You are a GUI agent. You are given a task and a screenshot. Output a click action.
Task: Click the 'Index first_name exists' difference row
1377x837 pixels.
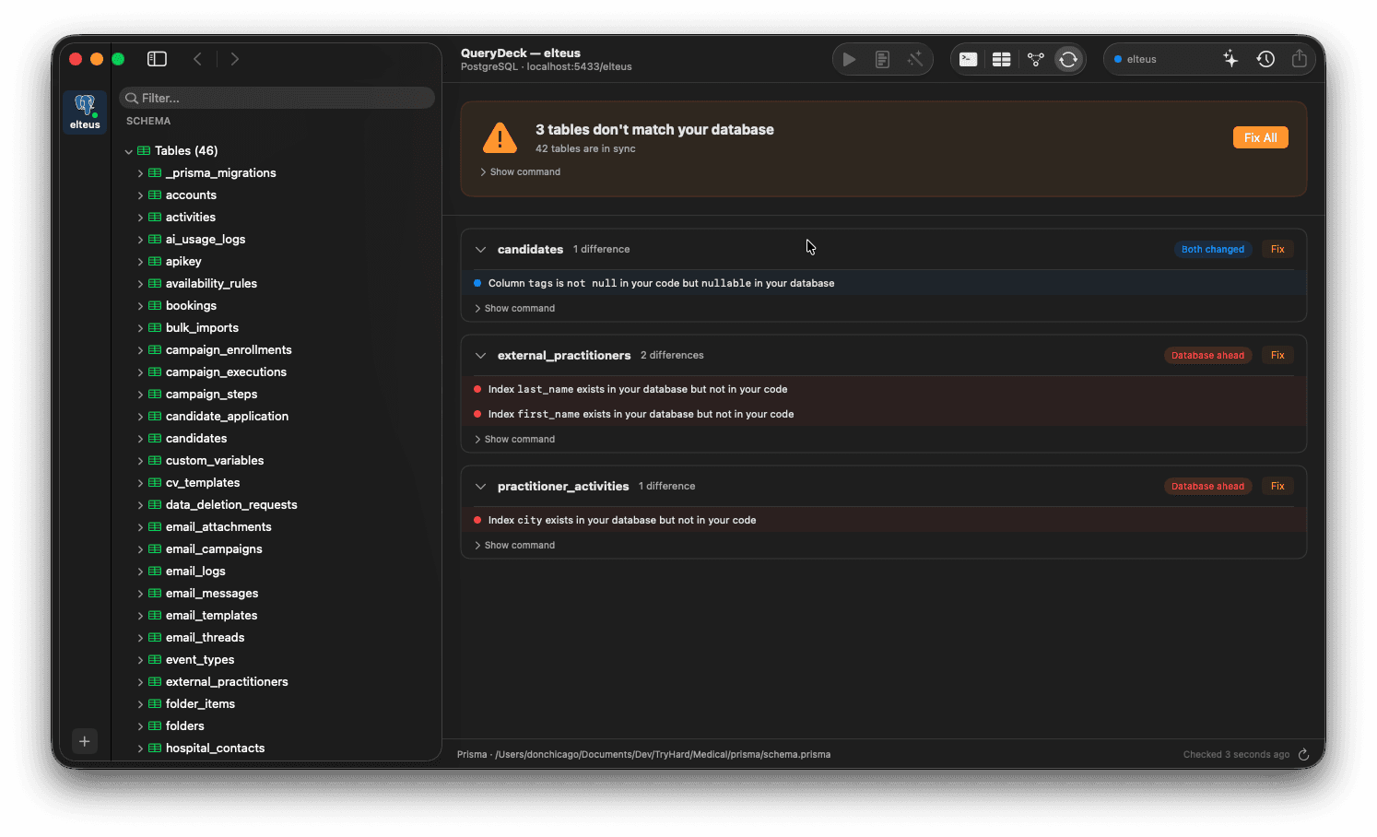click(883, 415)
